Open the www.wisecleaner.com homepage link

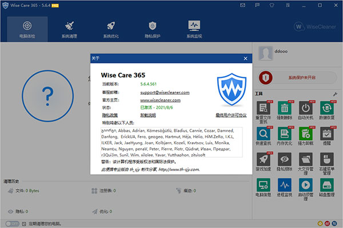pyautogui.click(x=160, y=100)
